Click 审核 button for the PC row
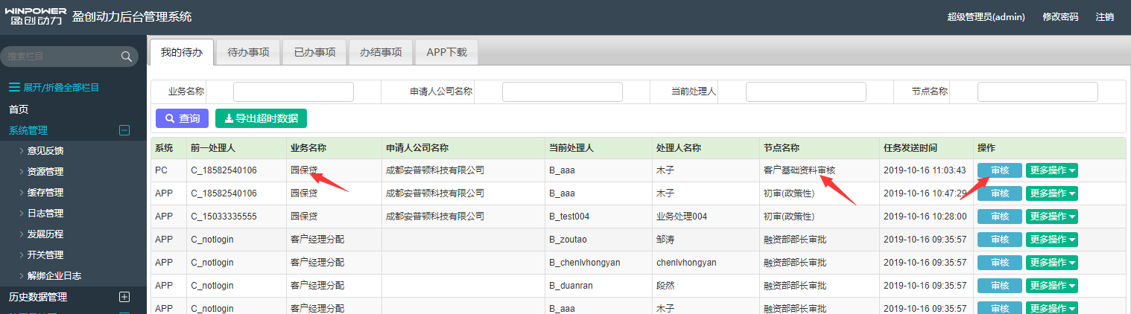The height and width of the screenshot is (314, 1131). coord(999,170)
